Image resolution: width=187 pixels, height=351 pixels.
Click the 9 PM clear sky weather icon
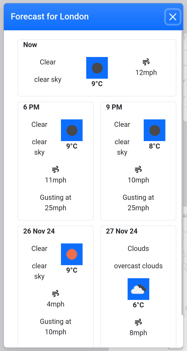point(154,130)
